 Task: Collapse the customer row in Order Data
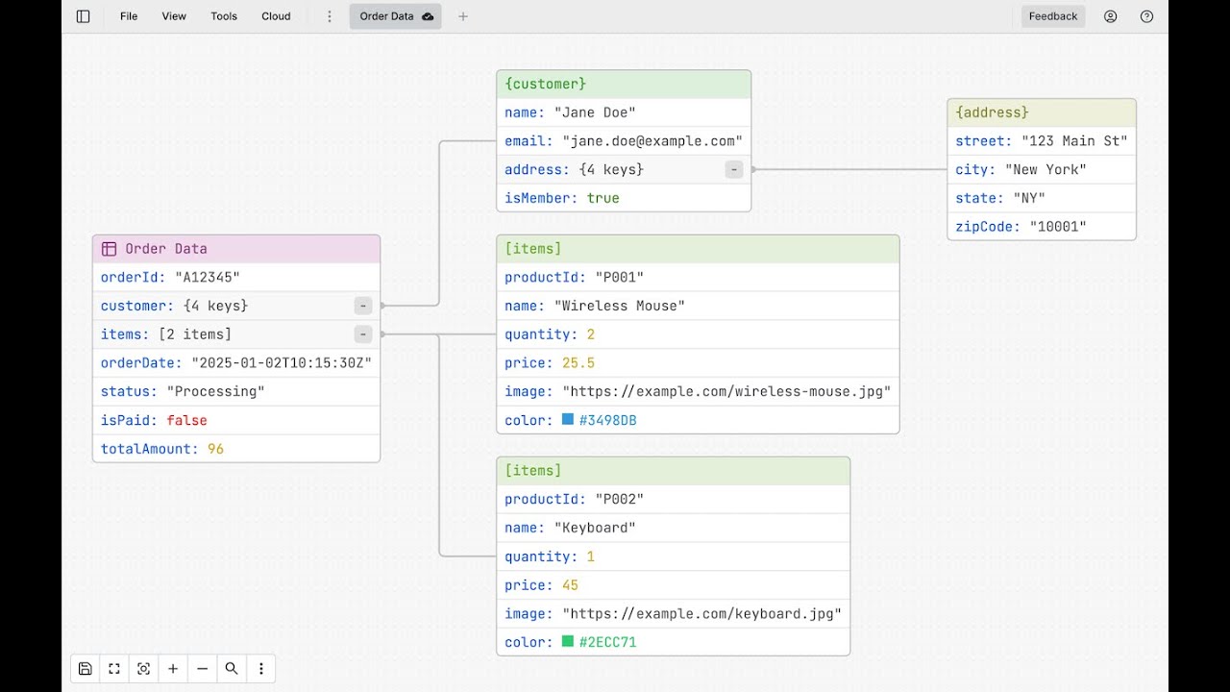pos(363,306)
